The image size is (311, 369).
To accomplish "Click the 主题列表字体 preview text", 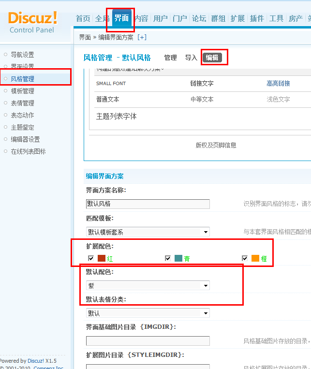I will [116, 116].
